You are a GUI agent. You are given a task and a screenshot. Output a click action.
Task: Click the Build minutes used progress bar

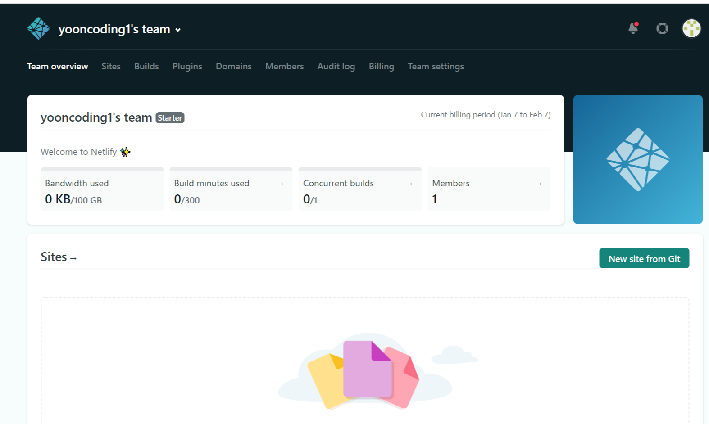pyautogui.click(x=231, y=169)
